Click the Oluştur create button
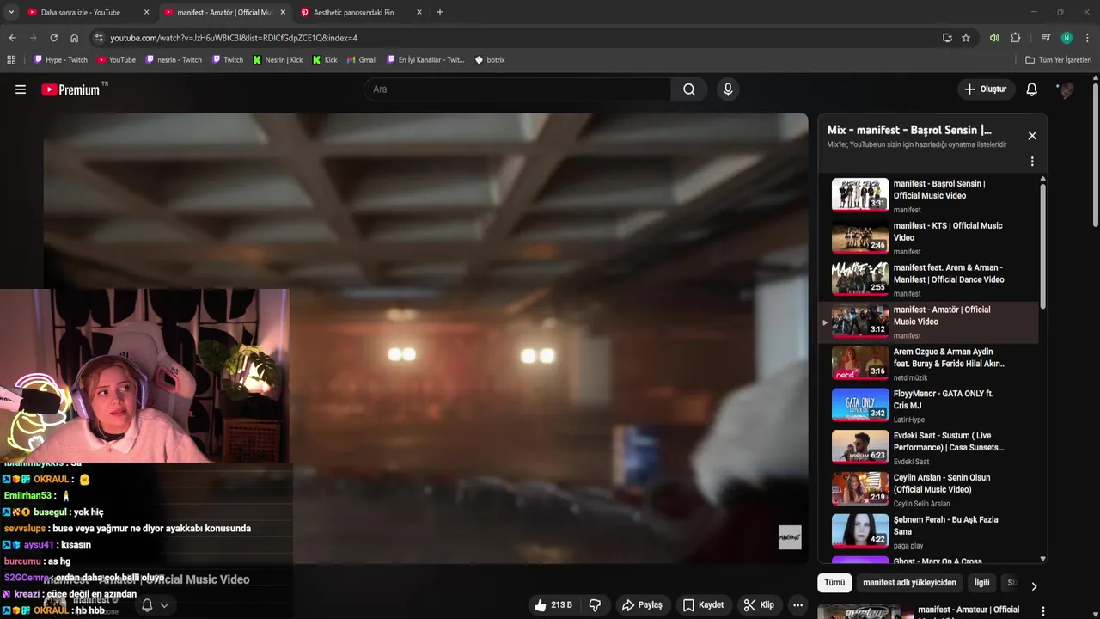The width and height of the screenshot is (1100, 619). 986,89
